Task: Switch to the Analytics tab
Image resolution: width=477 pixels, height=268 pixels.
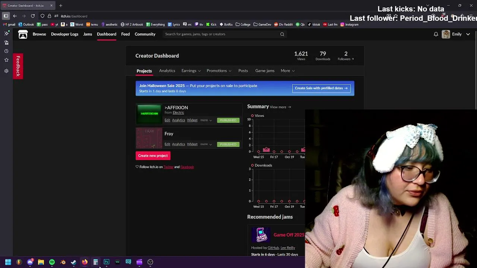Action: [167, 71]
